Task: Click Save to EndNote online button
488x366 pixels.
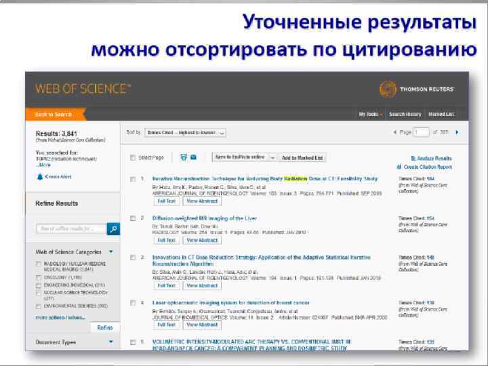Action: [x=240, y=157]
